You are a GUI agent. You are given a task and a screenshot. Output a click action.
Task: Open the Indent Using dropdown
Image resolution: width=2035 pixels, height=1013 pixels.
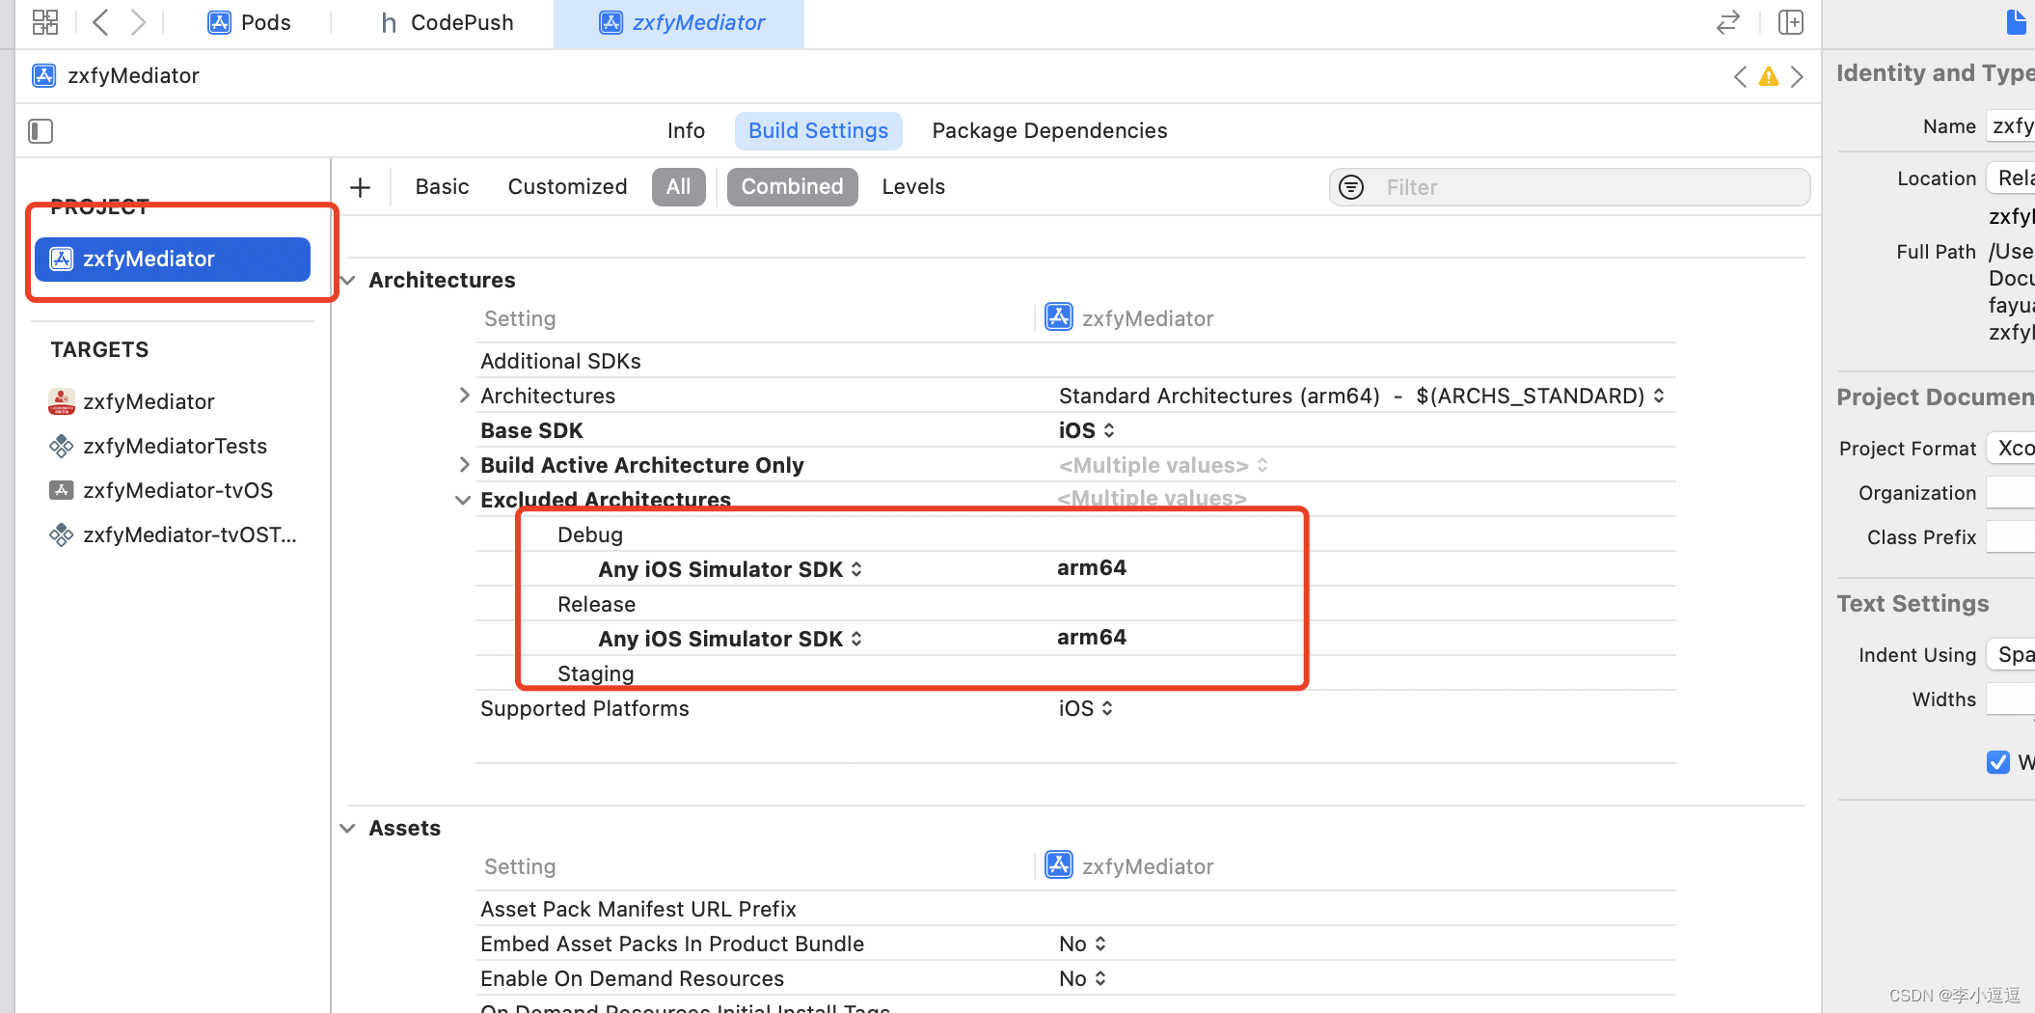(2011, 655)
